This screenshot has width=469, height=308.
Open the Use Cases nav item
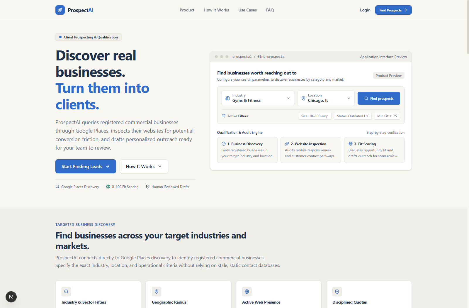[248, 10]
